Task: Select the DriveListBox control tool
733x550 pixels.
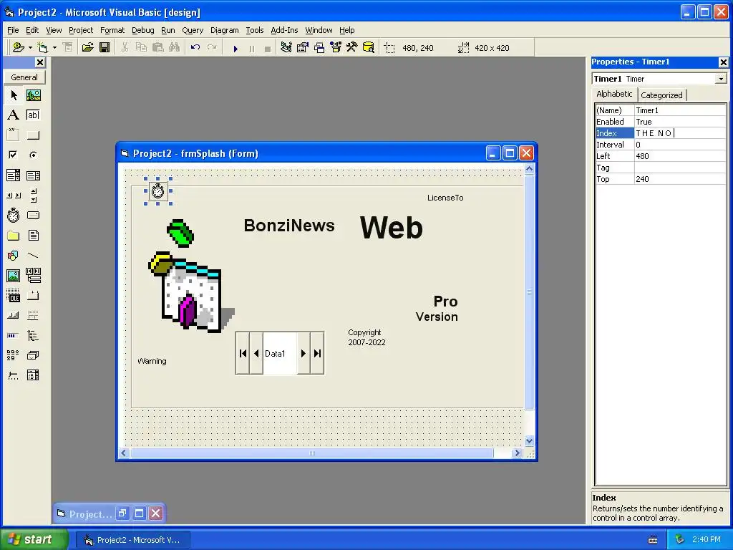Action: coord(33,215)
